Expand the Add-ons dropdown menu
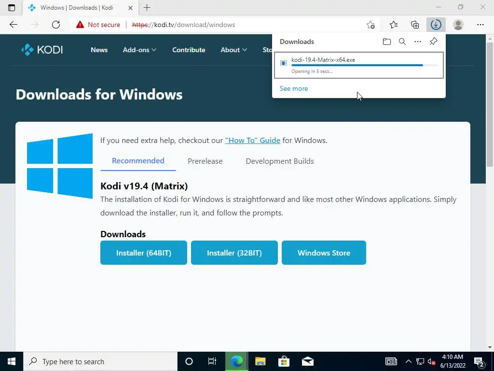 [x=139, y=50]
